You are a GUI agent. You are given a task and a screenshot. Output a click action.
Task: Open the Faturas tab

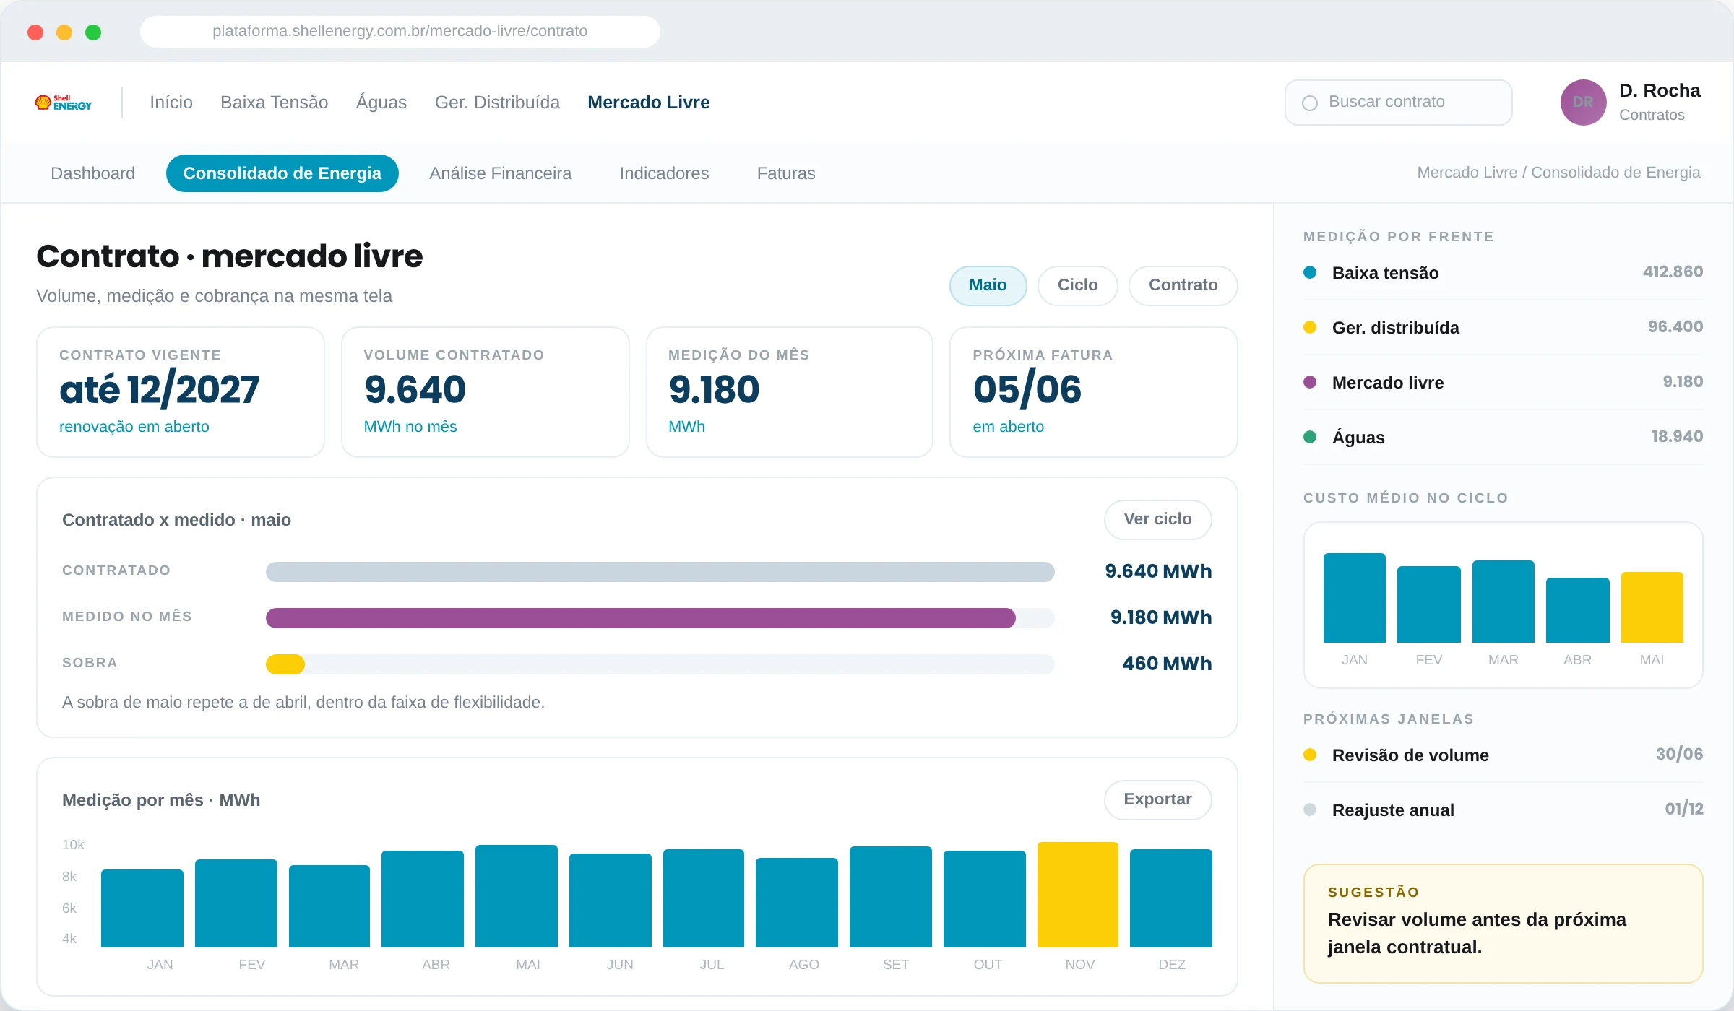click(x=786, y=173)
